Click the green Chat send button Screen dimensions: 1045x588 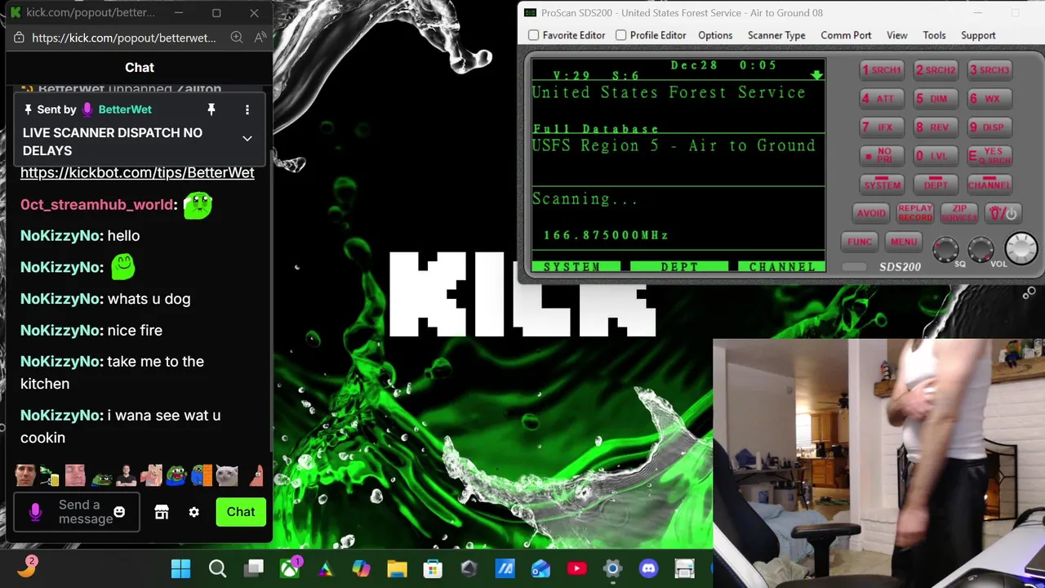tap(241, 512)
